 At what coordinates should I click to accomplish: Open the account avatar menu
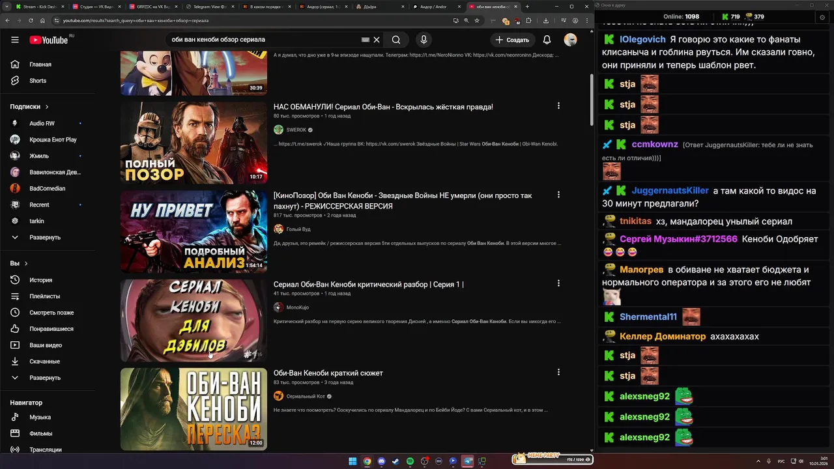[x=570, y=40]
